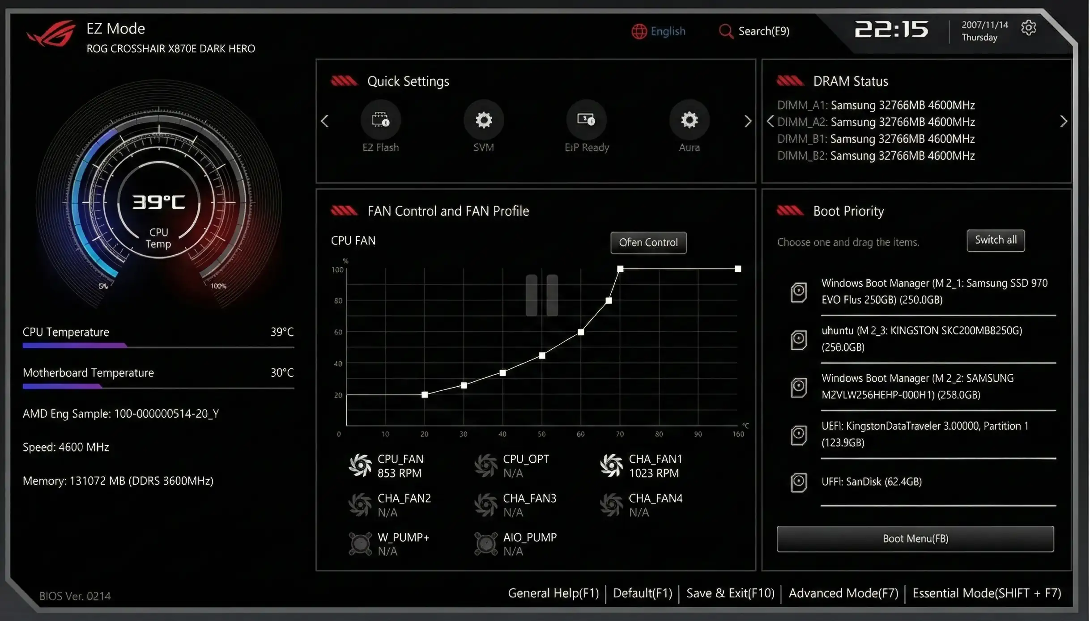This screenshot has width=1090, height=621.
Task: Select fan curve point at 70°C, 100%
Action: click(620, 269)
